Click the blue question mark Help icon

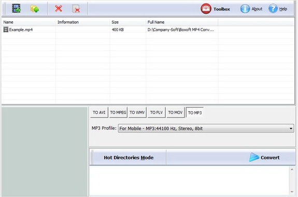pos(273,9)
